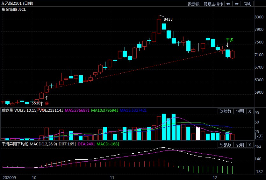
Task: Click the 95 volume axis label
Action: point(257,113)
